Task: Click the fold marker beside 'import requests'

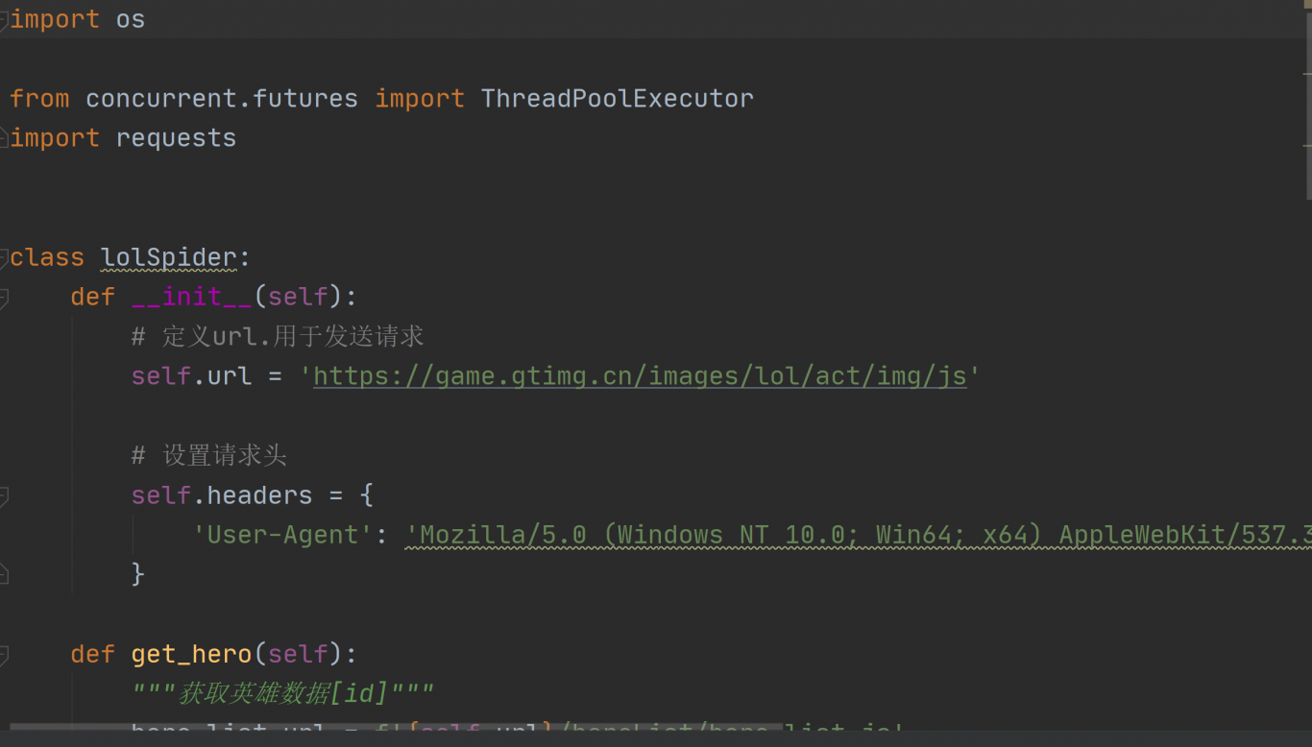Action: 3,138
